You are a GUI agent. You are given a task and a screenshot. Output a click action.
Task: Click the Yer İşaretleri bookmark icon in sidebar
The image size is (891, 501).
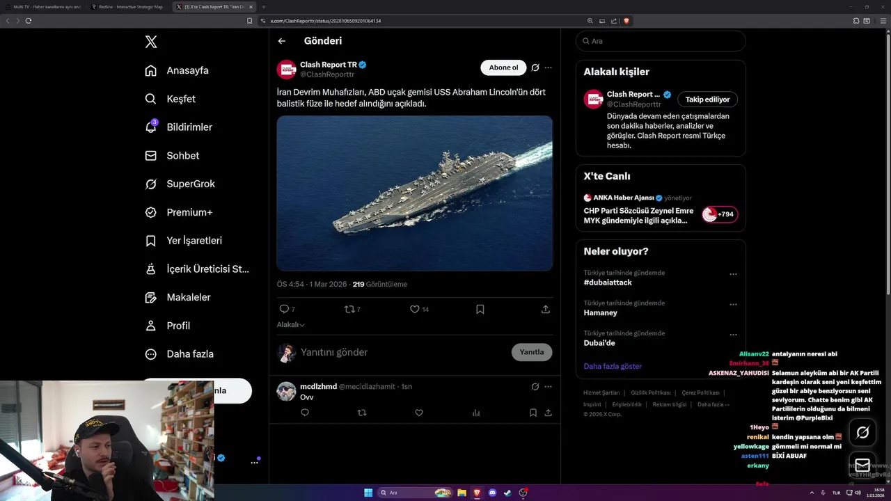[150, 241]
